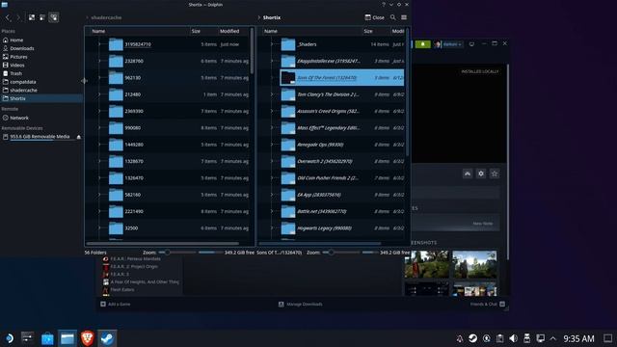Expand folder 212480
Image resolution: width=617 pixels, height=347 pixels.
click(x=99, y=94)
